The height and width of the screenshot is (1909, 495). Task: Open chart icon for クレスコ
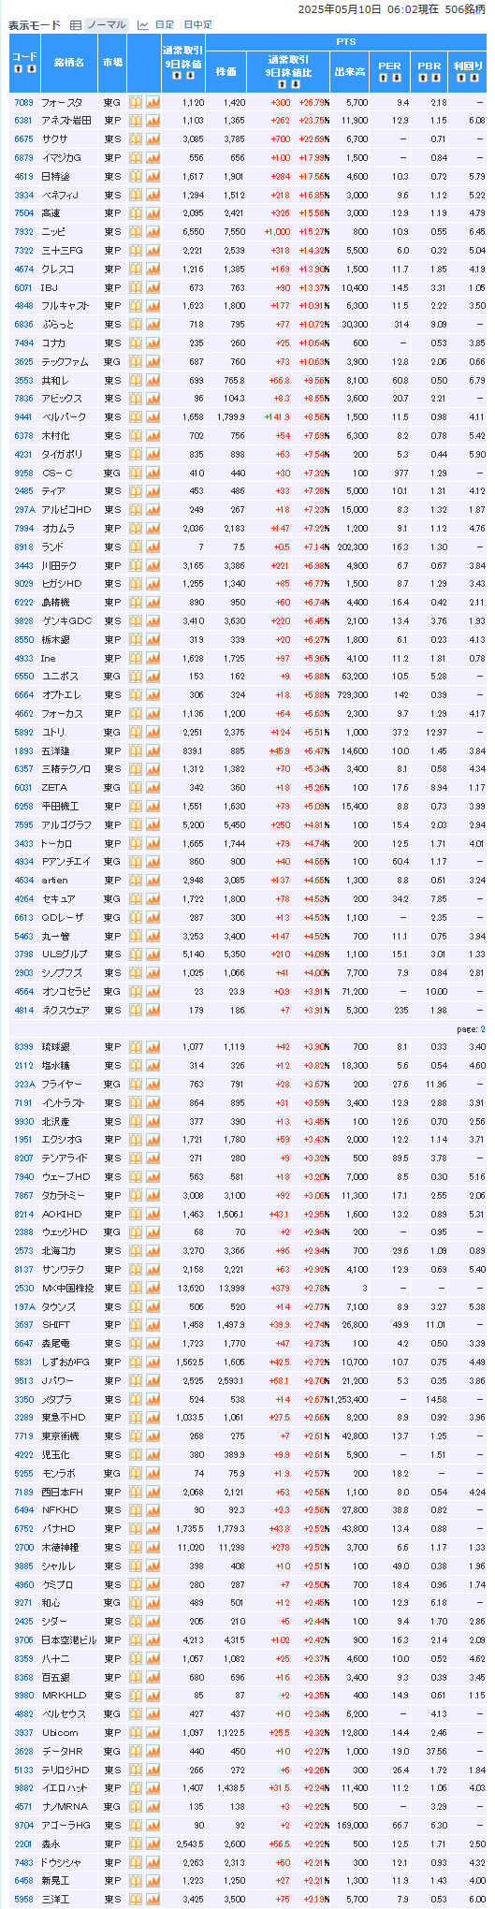[153, 269]
